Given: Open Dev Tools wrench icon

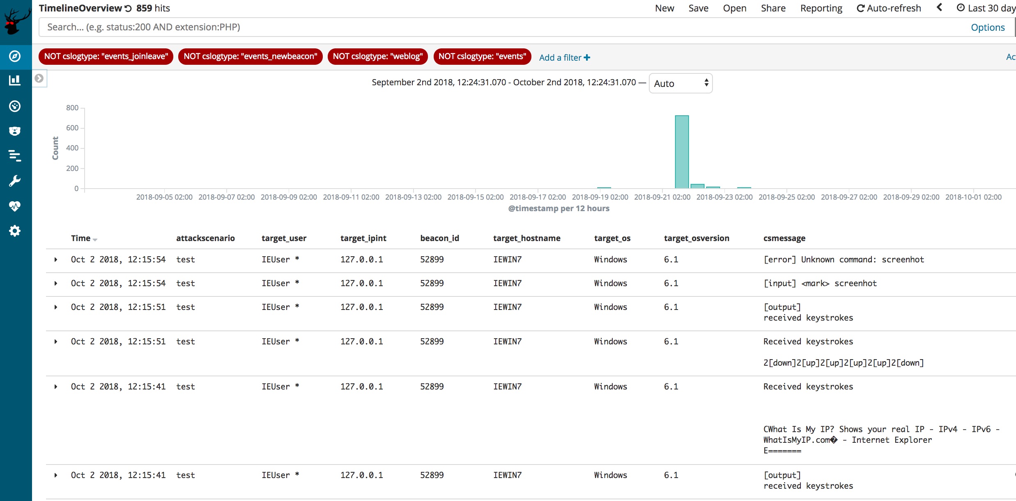Looking at the screenshot, I should point(15,181).
